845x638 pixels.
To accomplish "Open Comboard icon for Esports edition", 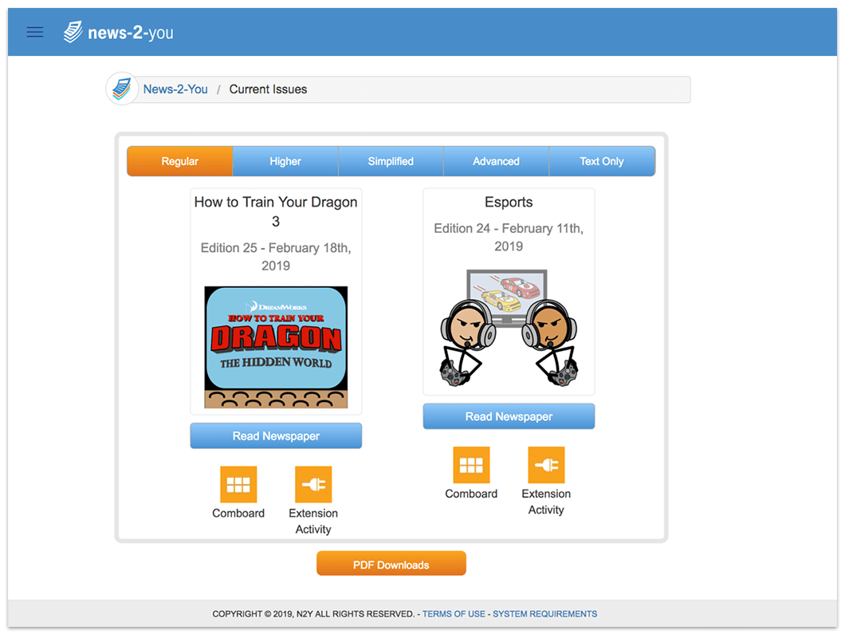I will (471, 465).
